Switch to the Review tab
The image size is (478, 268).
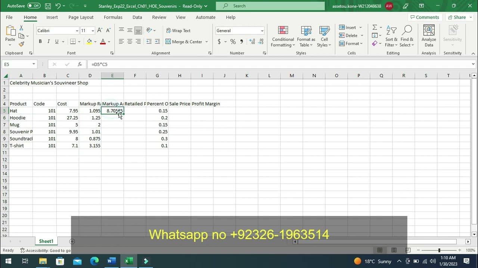click(159, 17)
